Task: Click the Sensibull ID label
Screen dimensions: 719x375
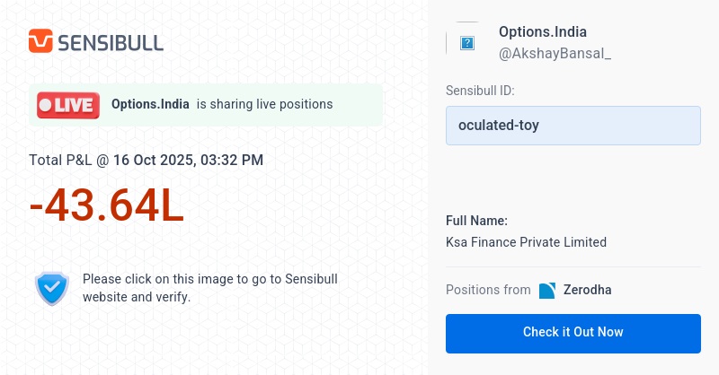Action: coord(480,91)
